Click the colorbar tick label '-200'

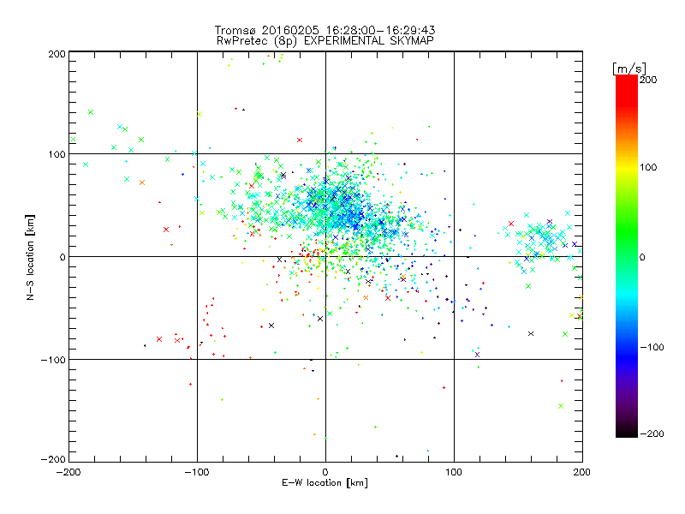pos(652,434)
